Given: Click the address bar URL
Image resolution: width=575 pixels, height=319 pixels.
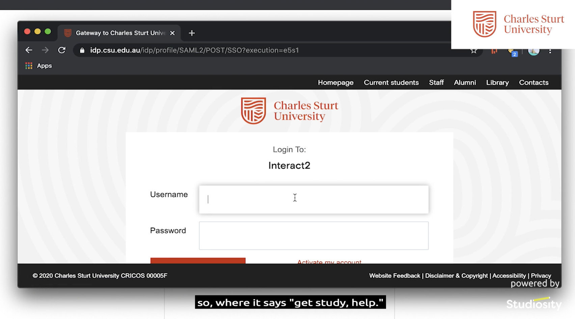Looking at the screenshot, I should pyautogui.click(x=194, y=50).
